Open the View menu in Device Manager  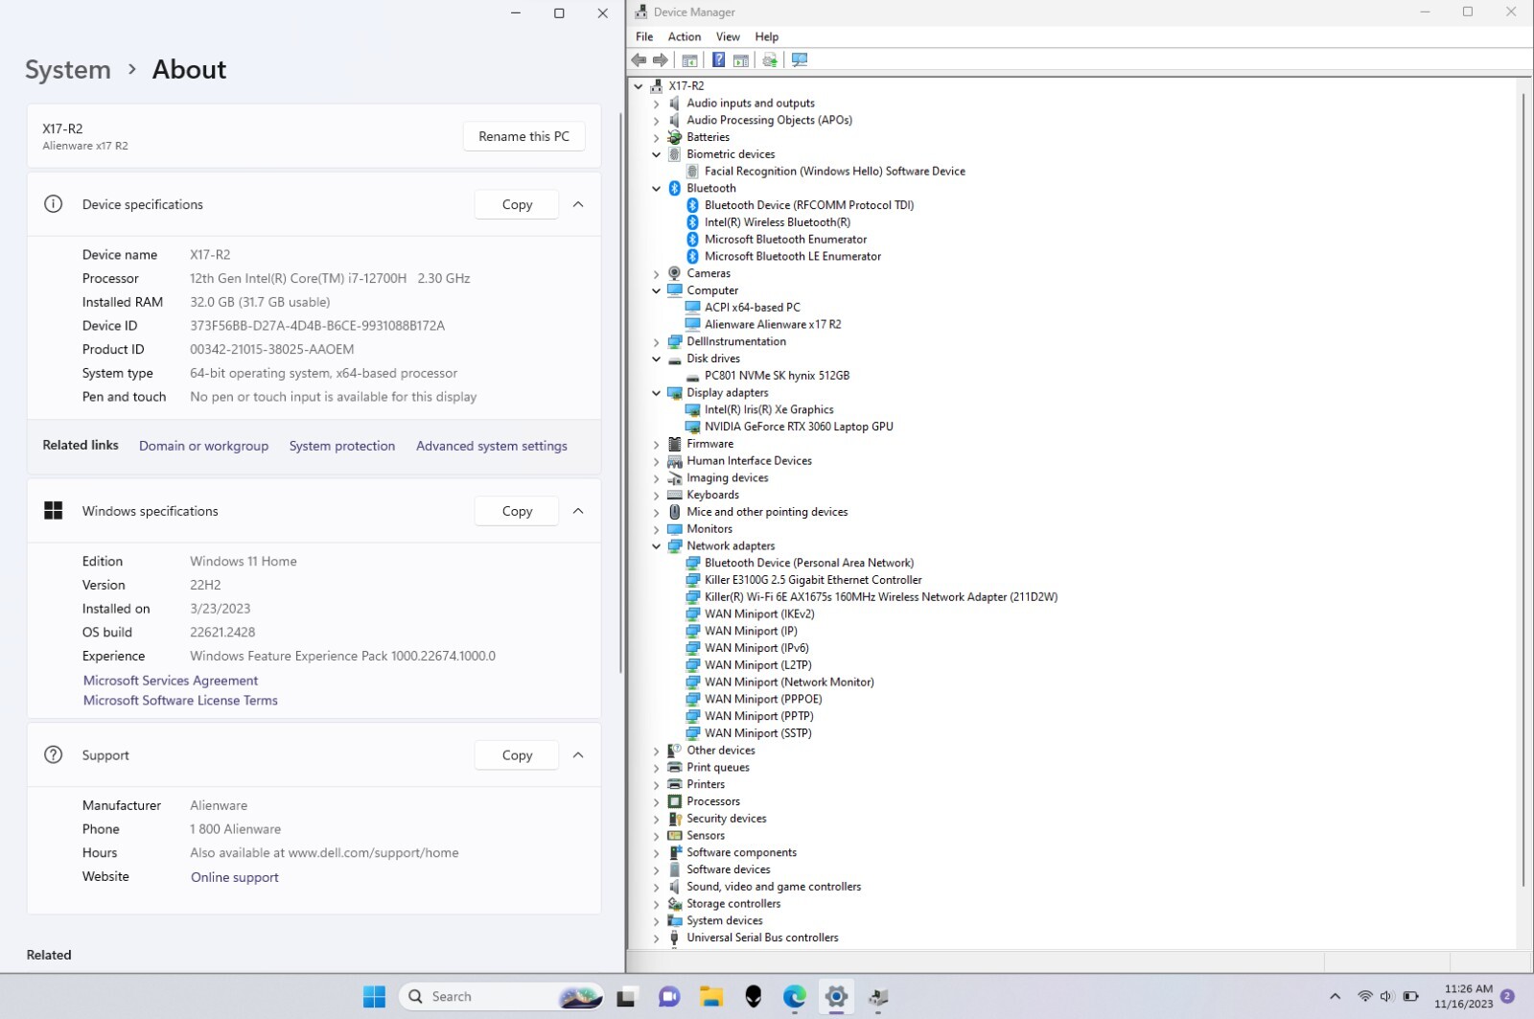pos(728,36)
